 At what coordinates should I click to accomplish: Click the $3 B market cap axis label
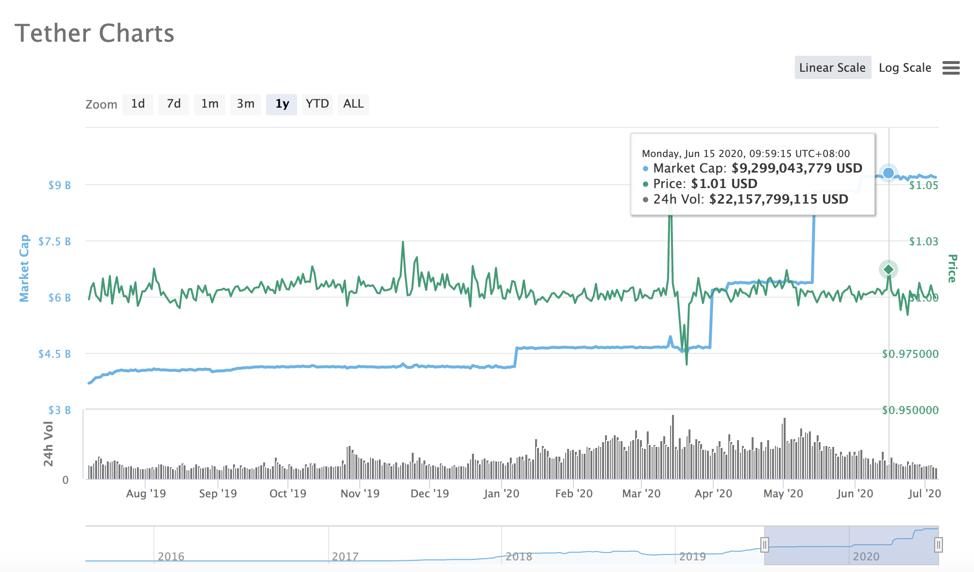pyautogui.click(x=59, y=410)
